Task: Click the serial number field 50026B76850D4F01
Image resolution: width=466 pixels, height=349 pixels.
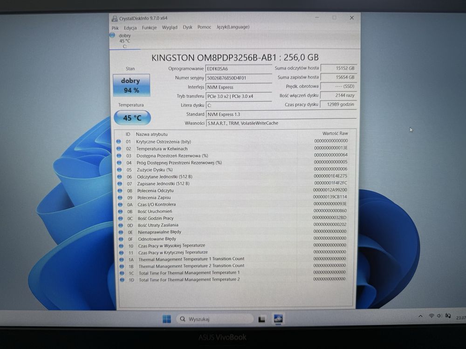Action: tap(238, 78)
